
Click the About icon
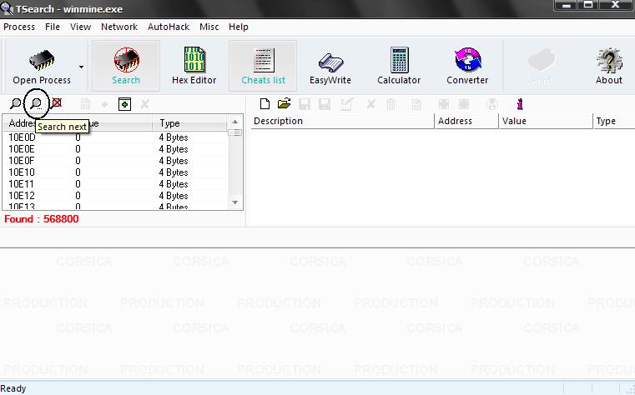608,67
